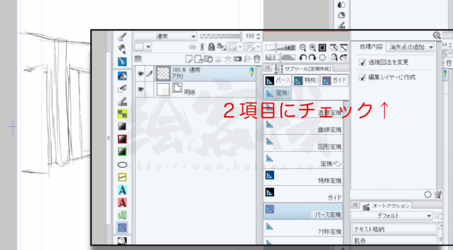This screenshot has width=453, height=250.
Task: Delete layer using the trash icon
Action: pyautogui.click(x=257, y=58)
